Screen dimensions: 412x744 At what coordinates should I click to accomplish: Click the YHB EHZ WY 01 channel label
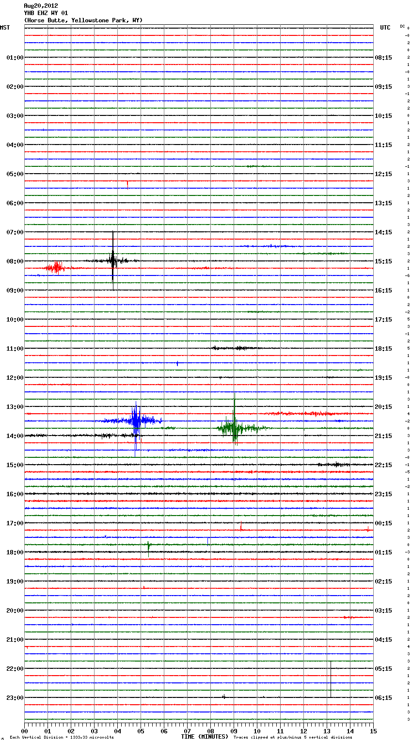coord(46,13)
